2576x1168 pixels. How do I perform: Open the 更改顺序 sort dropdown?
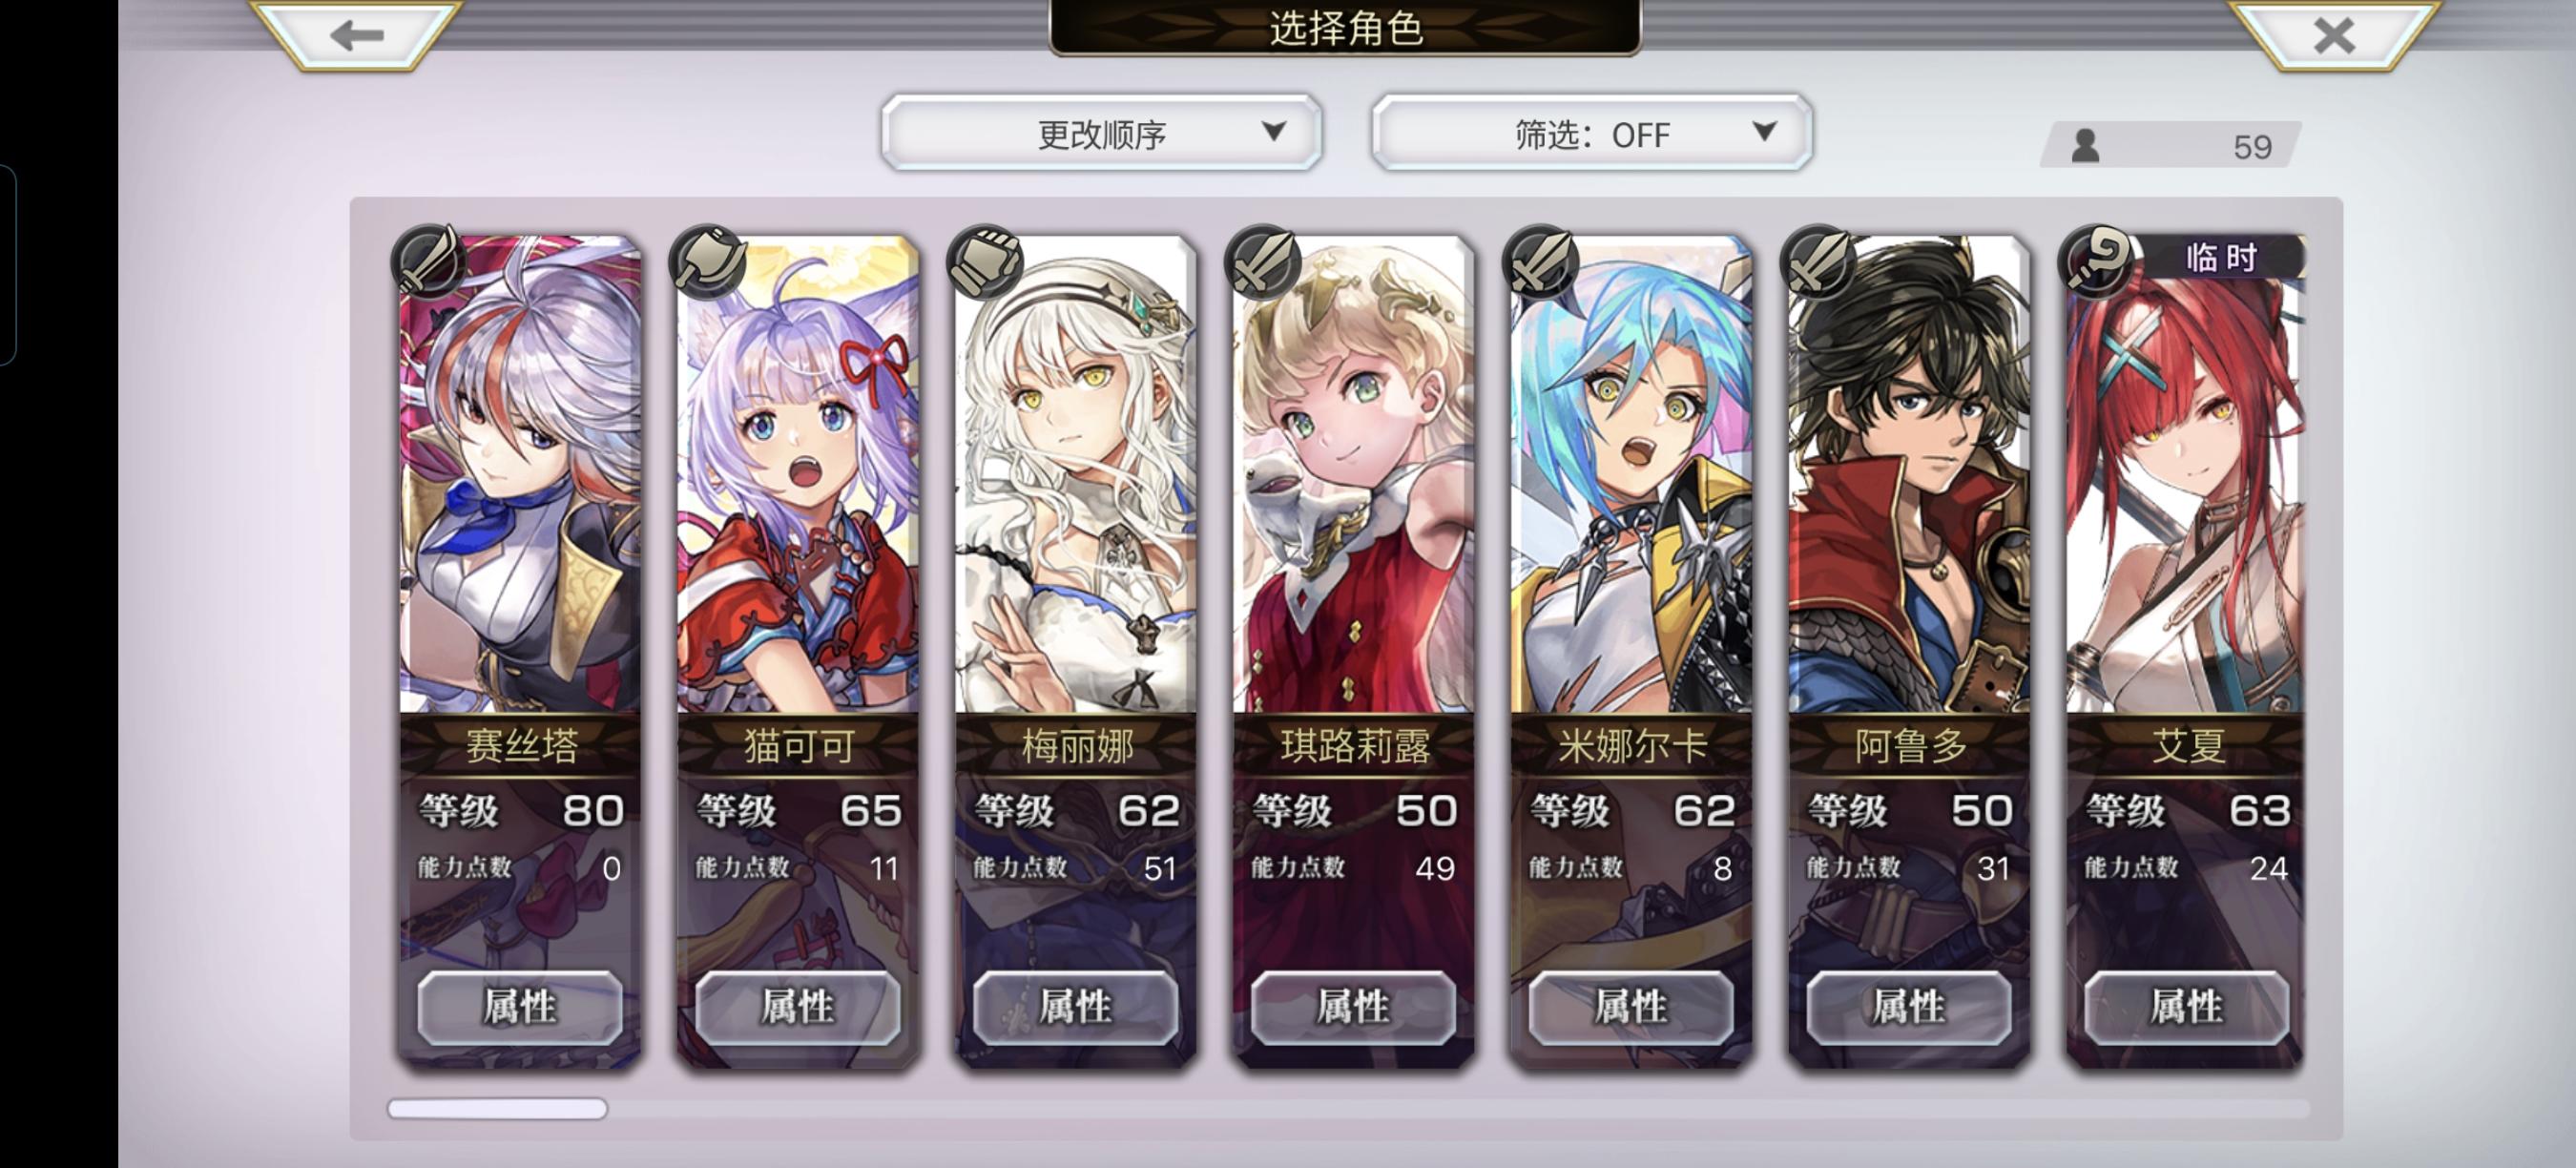tap(1102, 133)
